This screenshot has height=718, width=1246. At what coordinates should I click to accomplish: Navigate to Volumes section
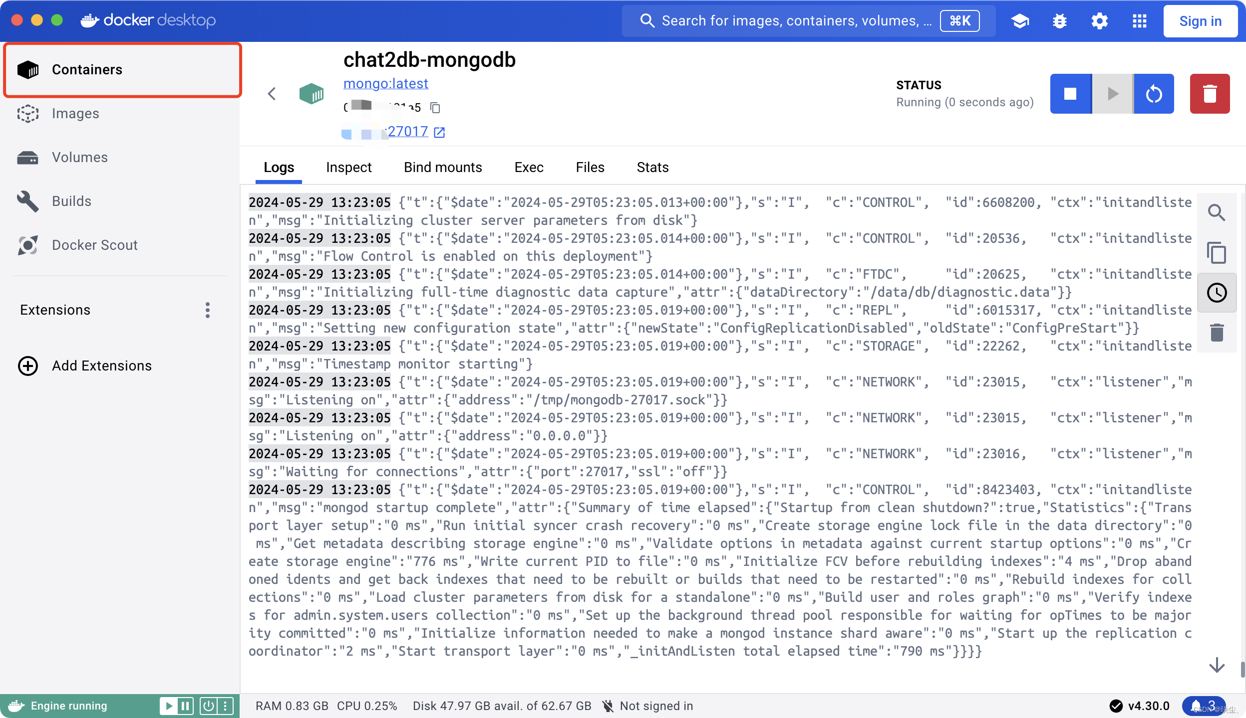tap(80, 157)
